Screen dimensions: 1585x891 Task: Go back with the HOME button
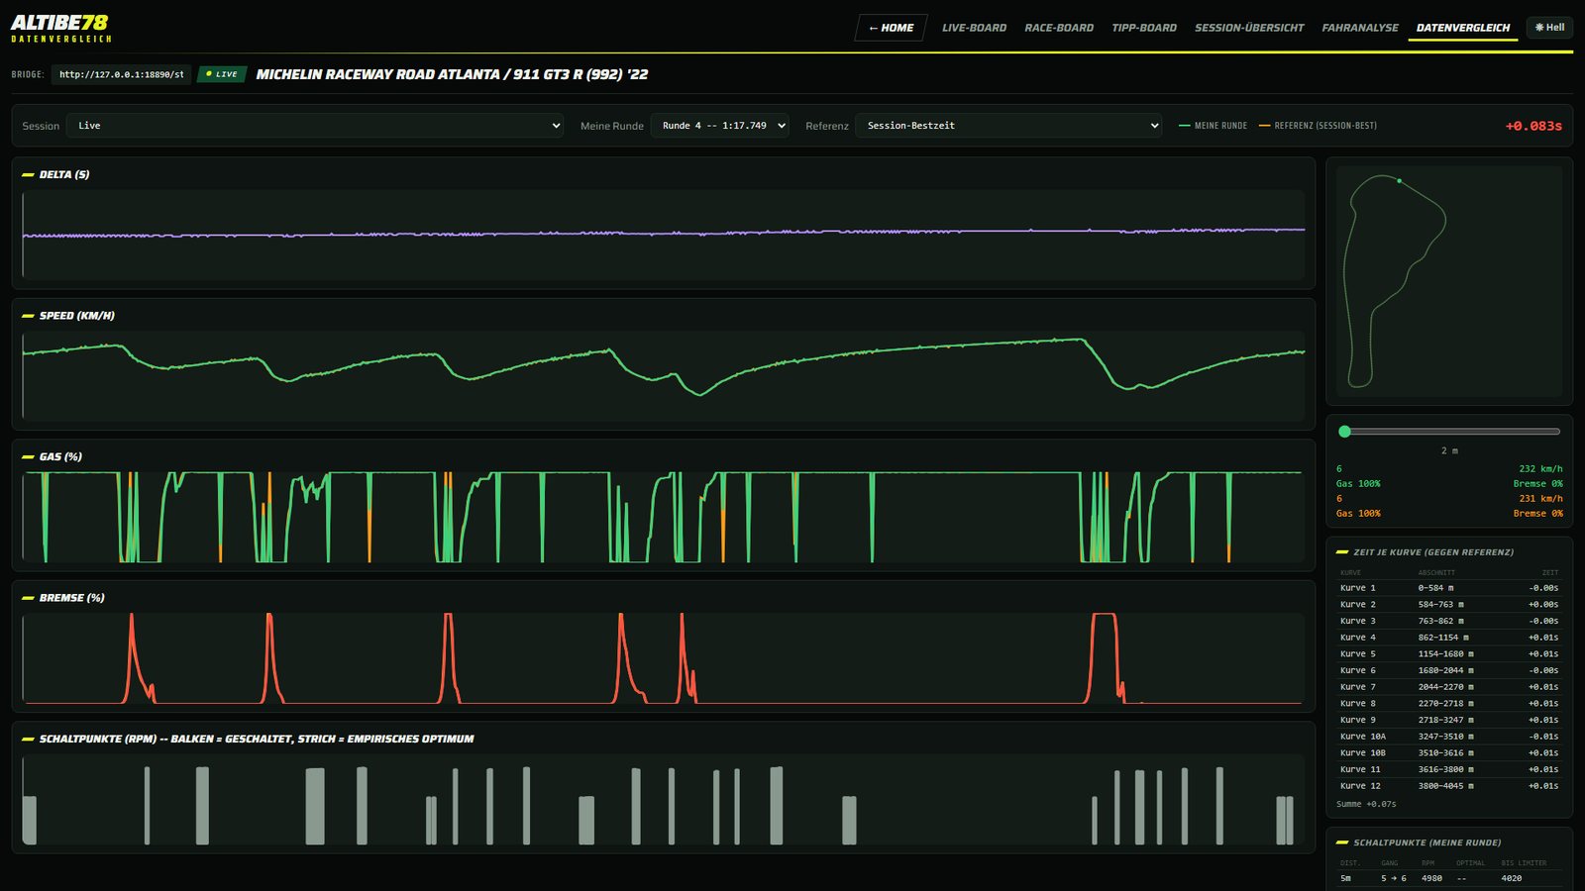[x=891, y=28]
